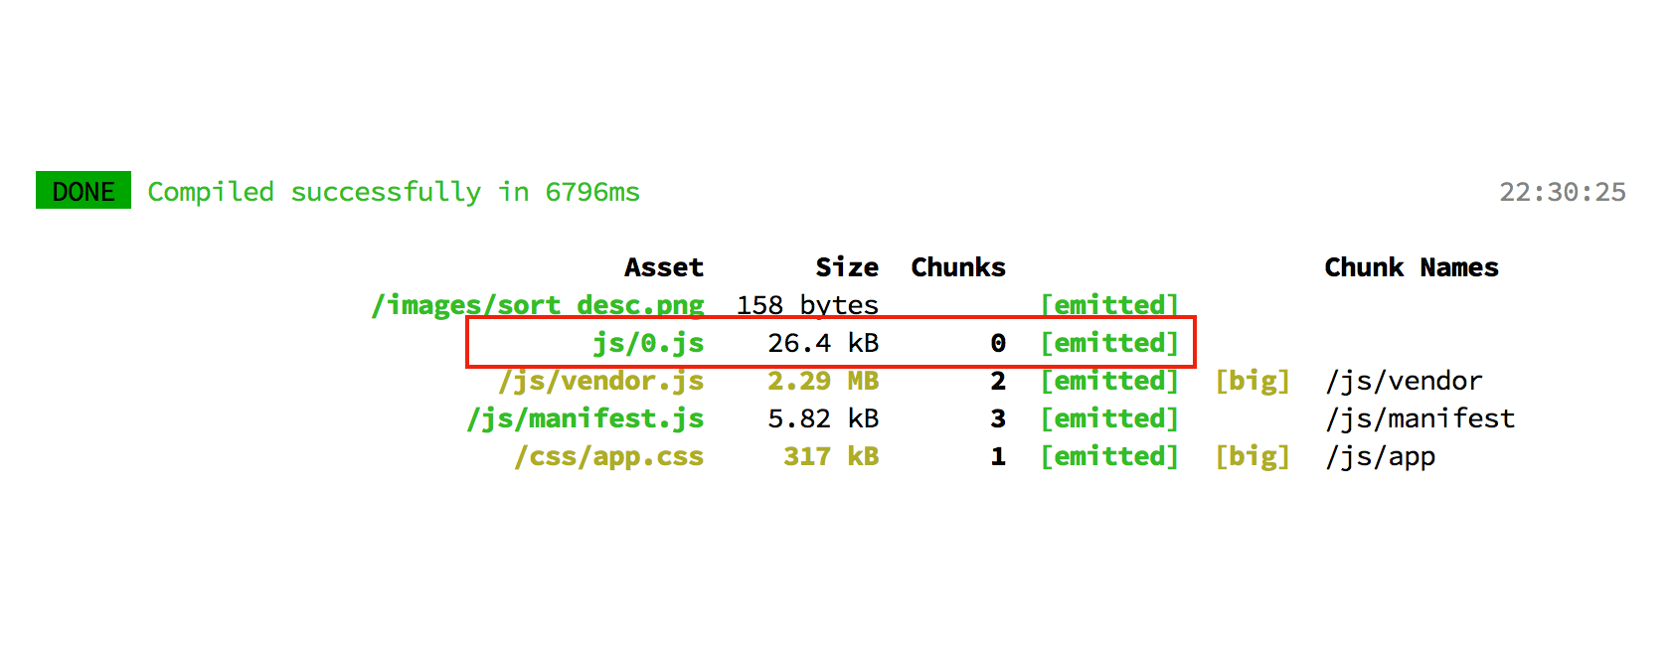Select the 158 bytes size value
The width and height of the screenshot is (1672, 660).
pos(807,305)
